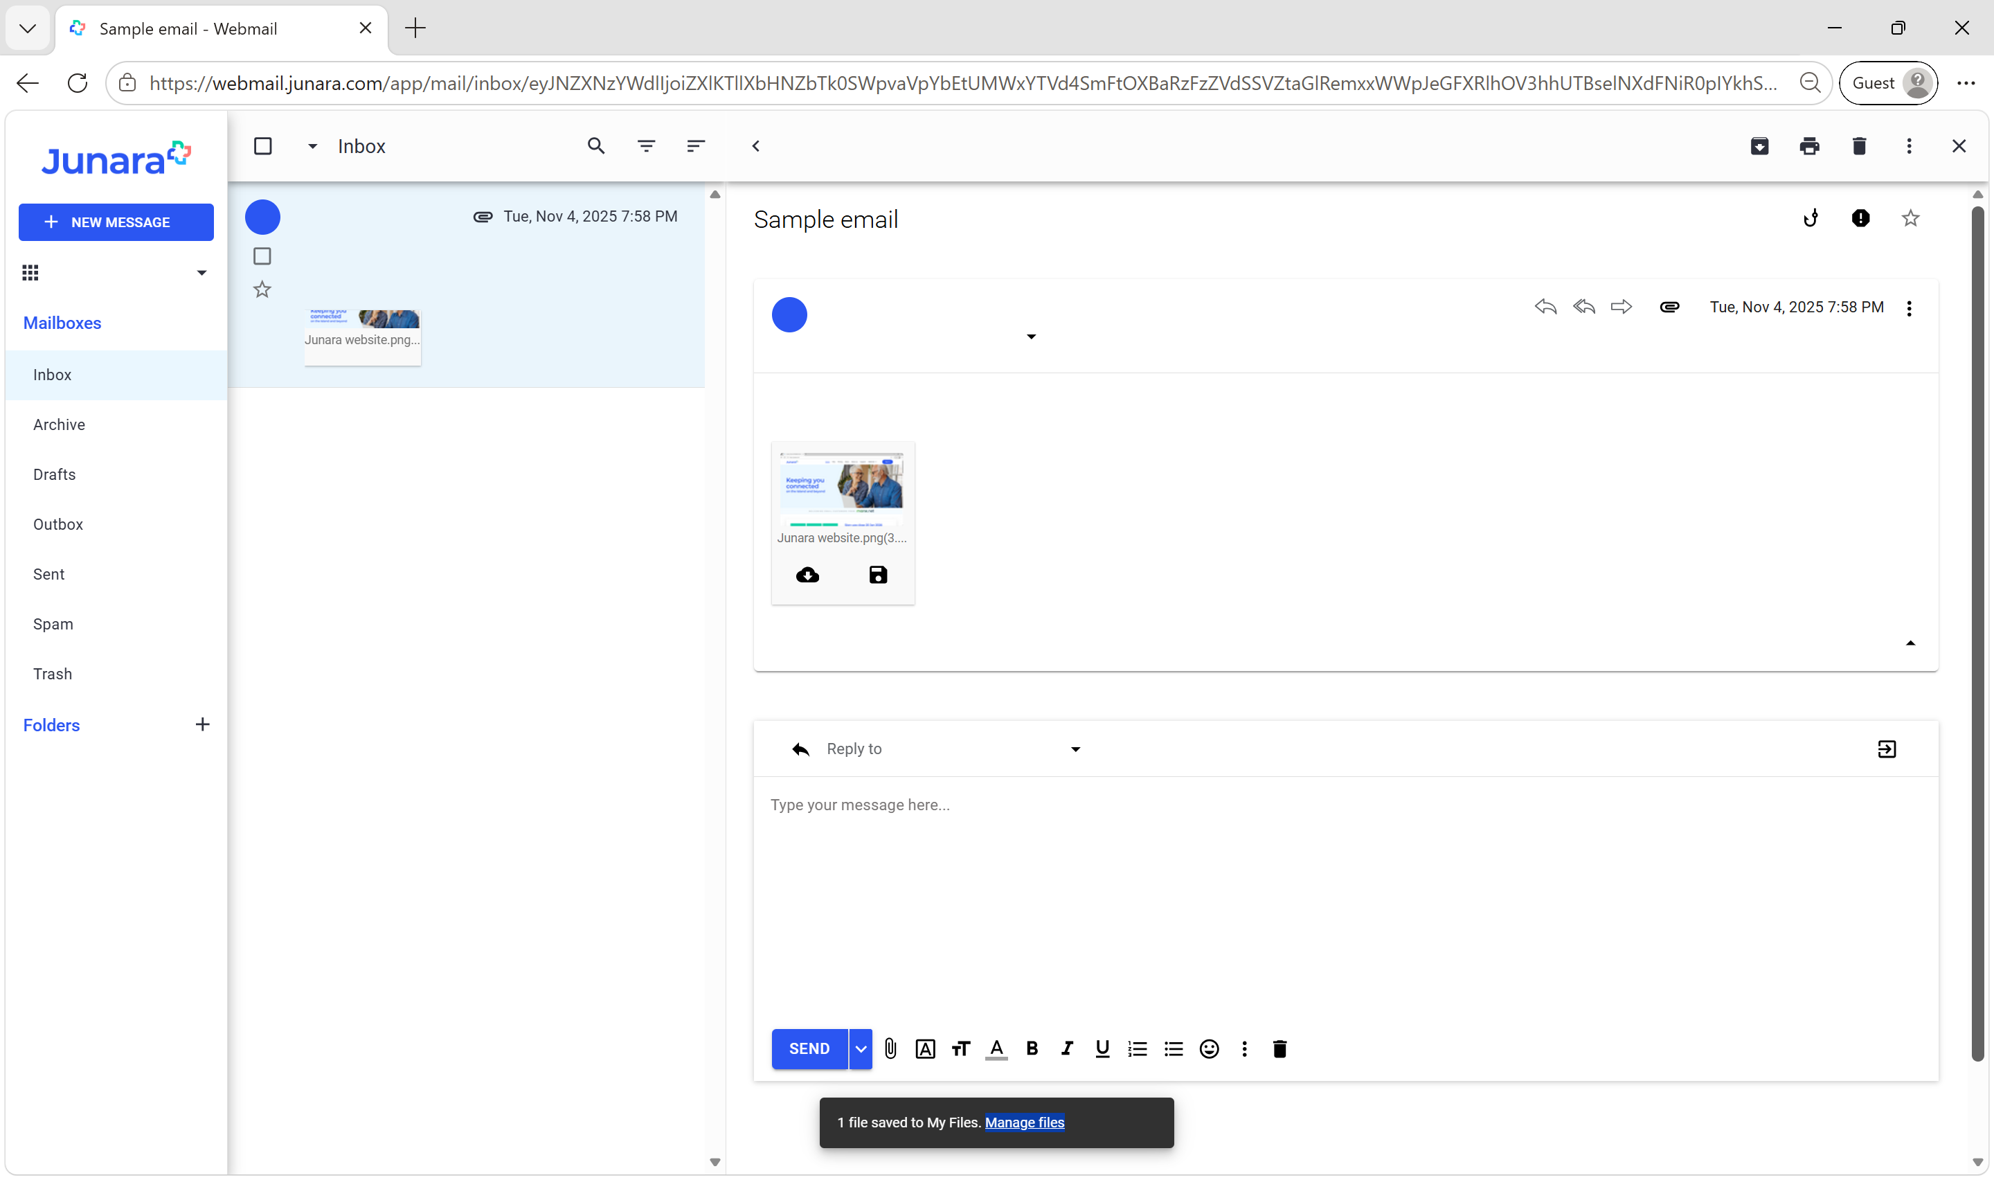Open more editor options dots
This screenshot has height=1180, width=1994.
1245,1049
